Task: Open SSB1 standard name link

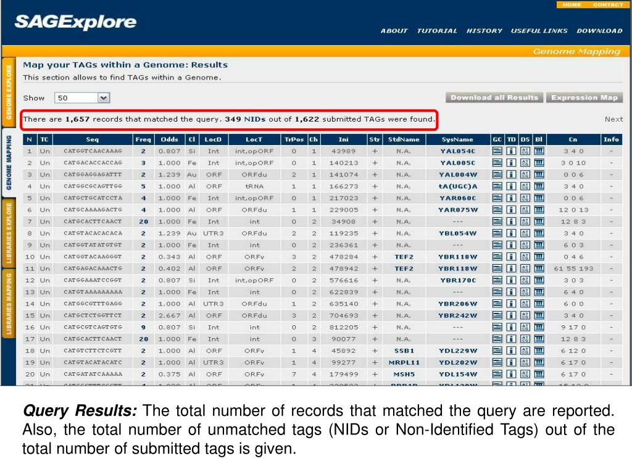Action: (404, 351)
